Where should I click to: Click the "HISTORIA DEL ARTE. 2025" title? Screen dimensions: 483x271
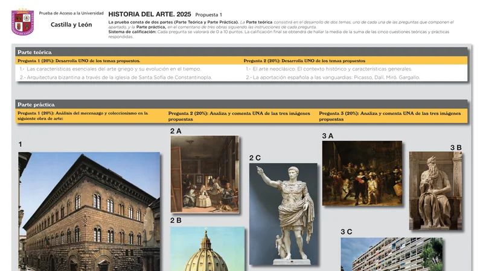pyautogui.click(x=150, y=14)
